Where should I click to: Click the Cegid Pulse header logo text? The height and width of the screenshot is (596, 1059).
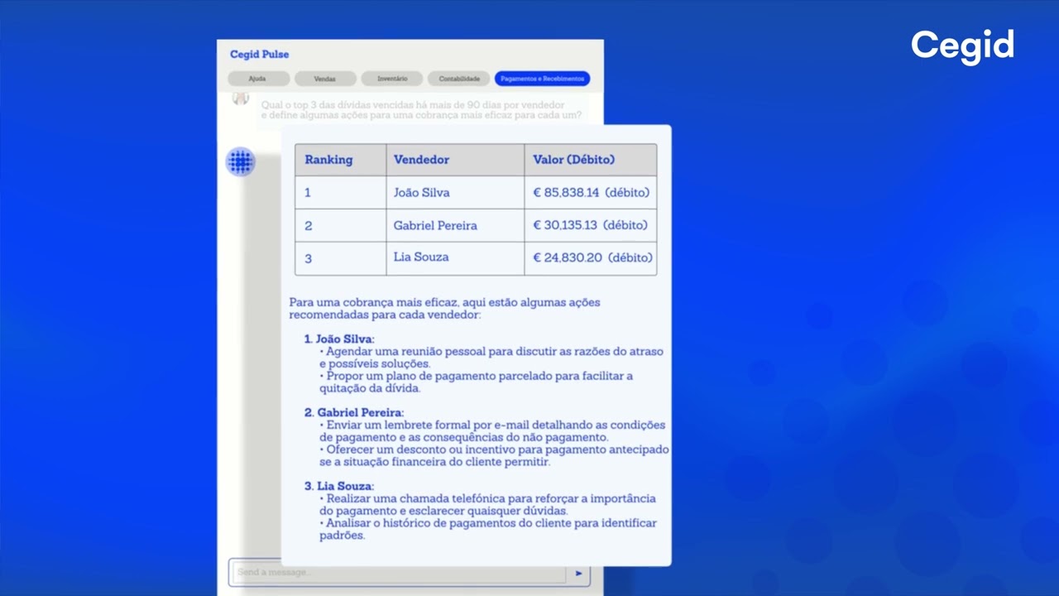(x=259, y=54)
